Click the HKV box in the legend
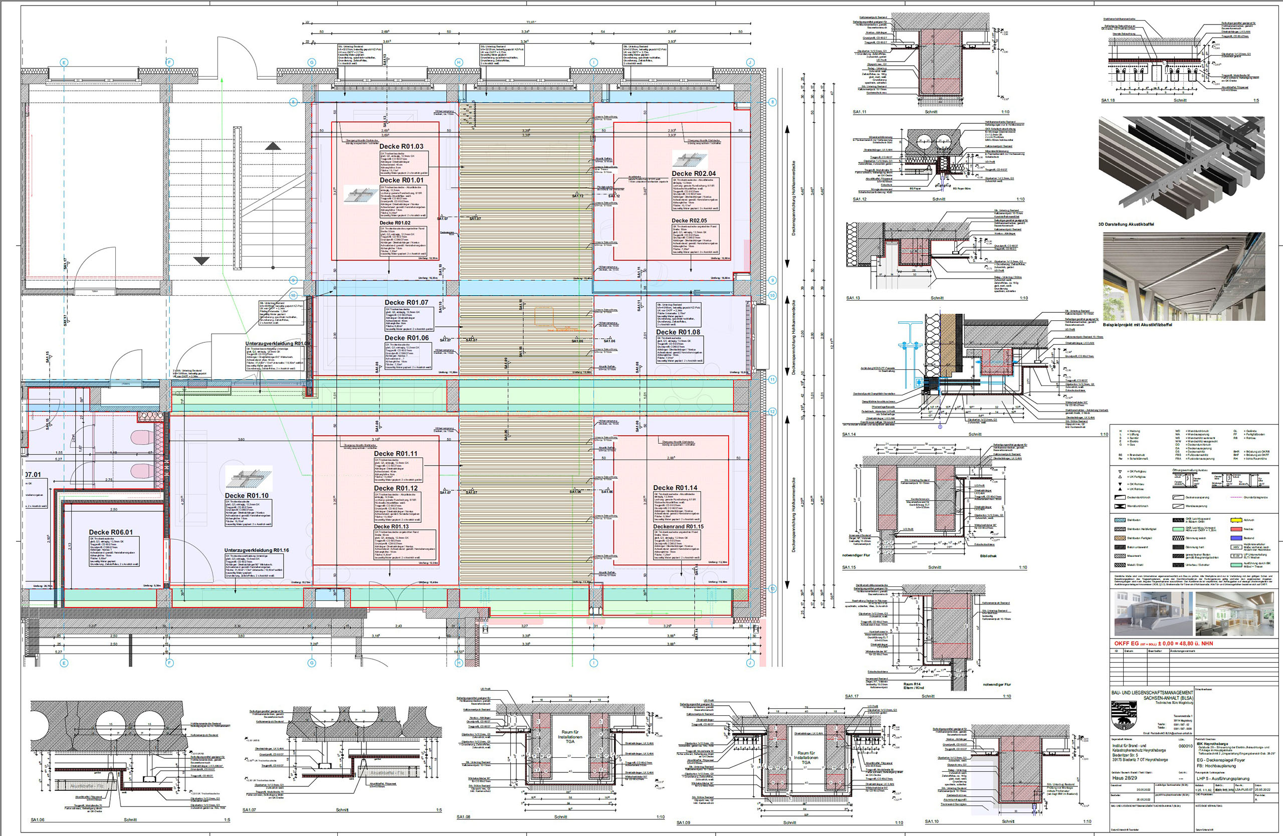 coord(1236,548)
